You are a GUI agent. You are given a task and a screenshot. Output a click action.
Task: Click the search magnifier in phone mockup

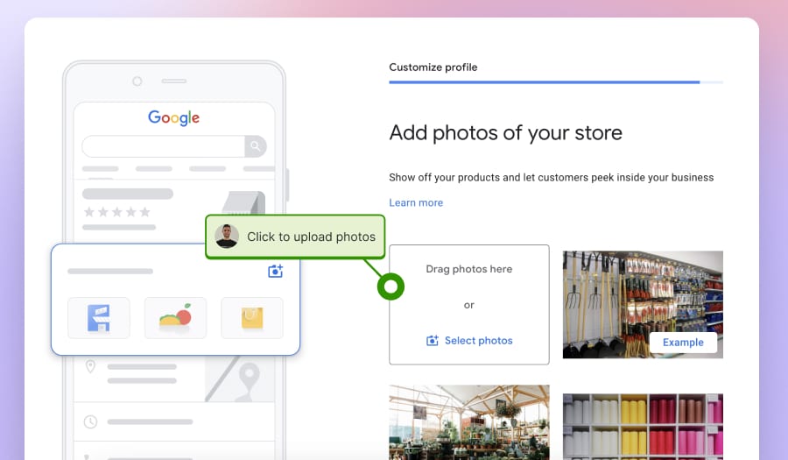point(256,146)
